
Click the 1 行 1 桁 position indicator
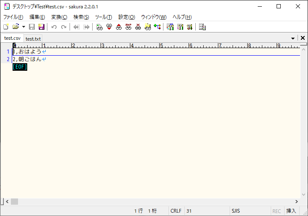[x=145, y=211]
